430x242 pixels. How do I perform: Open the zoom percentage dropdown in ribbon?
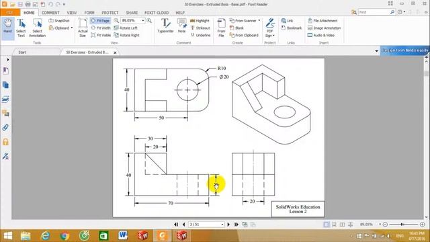142,21
